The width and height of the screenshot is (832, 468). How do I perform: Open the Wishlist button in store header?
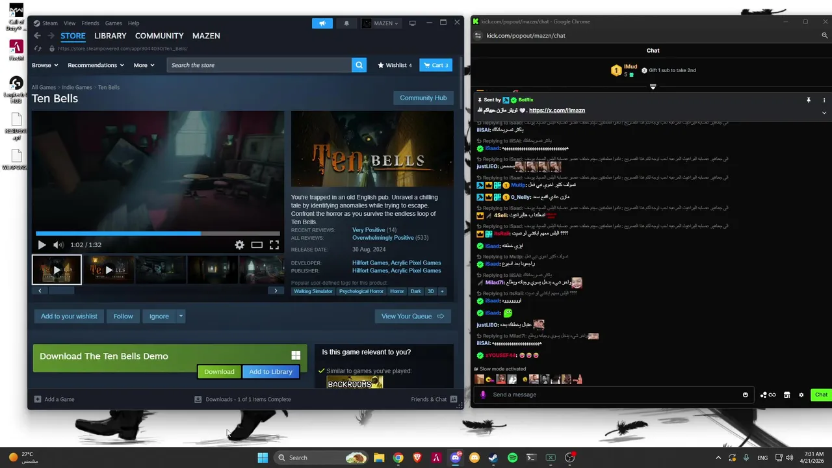pyautogui.click(x=395, y=65)
